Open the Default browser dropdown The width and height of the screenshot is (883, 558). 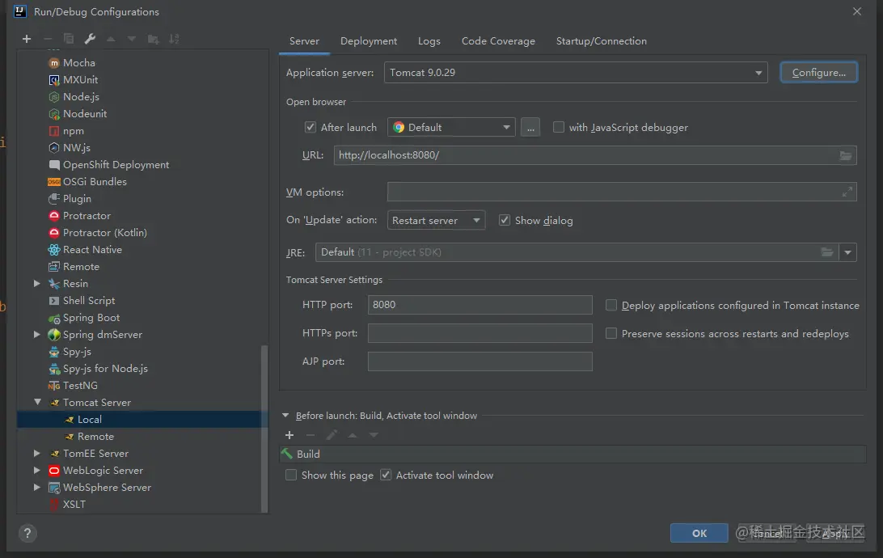click(x=451, y=127)
